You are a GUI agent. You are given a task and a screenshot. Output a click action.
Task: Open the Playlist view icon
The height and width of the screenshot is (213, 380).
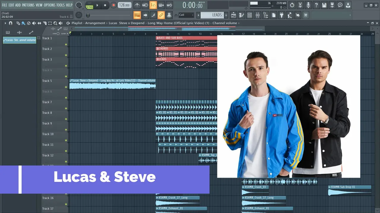[234, 15]
